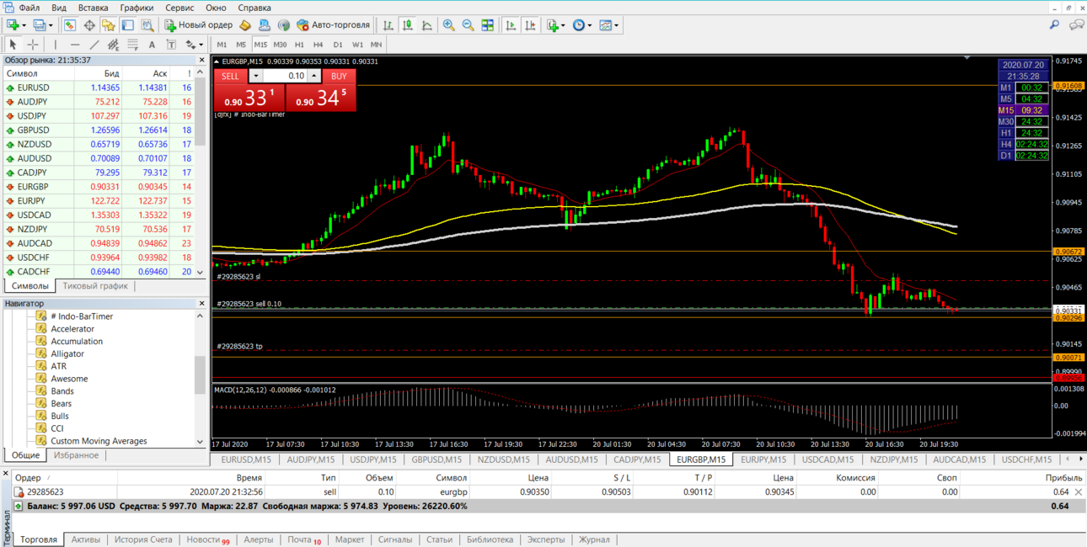Viewport: 1087px width, 547px height.
Task: Open profiles dropdown arrow
Action: tap(51, 25)
